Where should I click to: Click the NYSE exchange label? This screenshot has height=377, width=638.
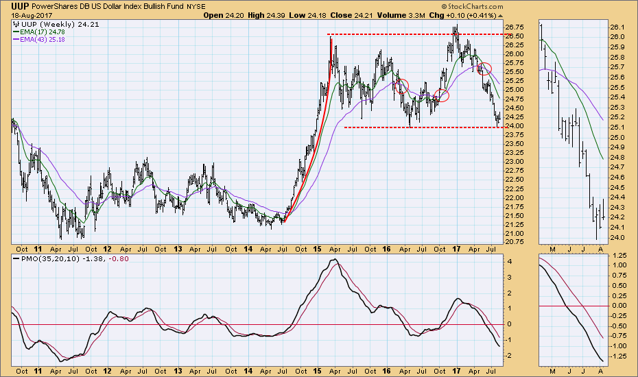pos(196,6)
